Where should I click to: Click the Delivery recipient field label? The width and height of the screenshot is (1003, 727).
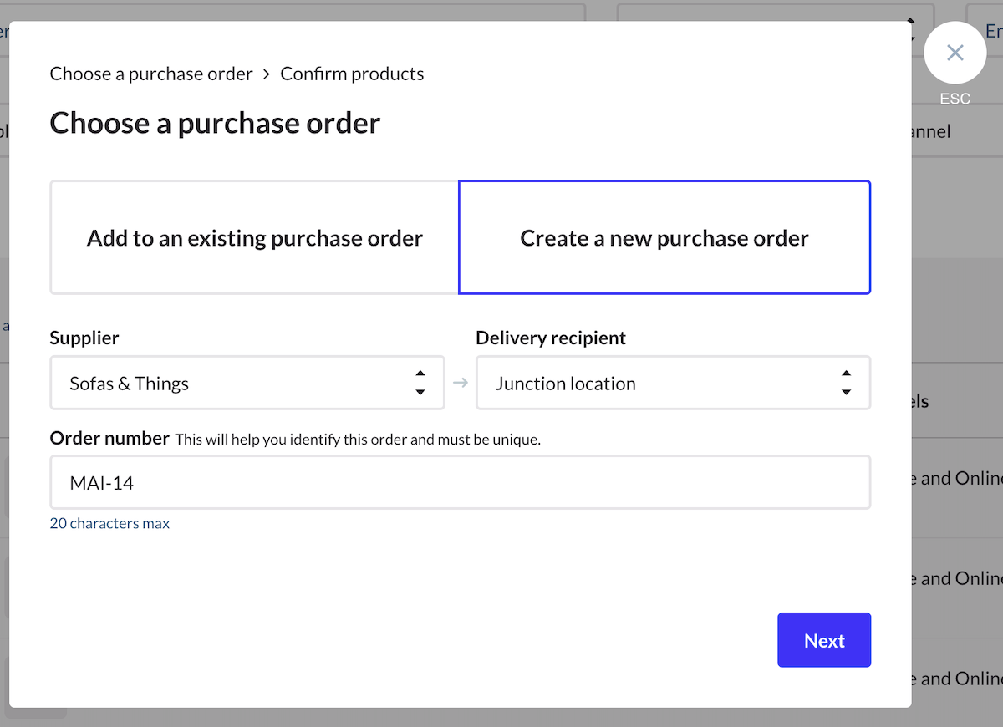pos(551,338)
